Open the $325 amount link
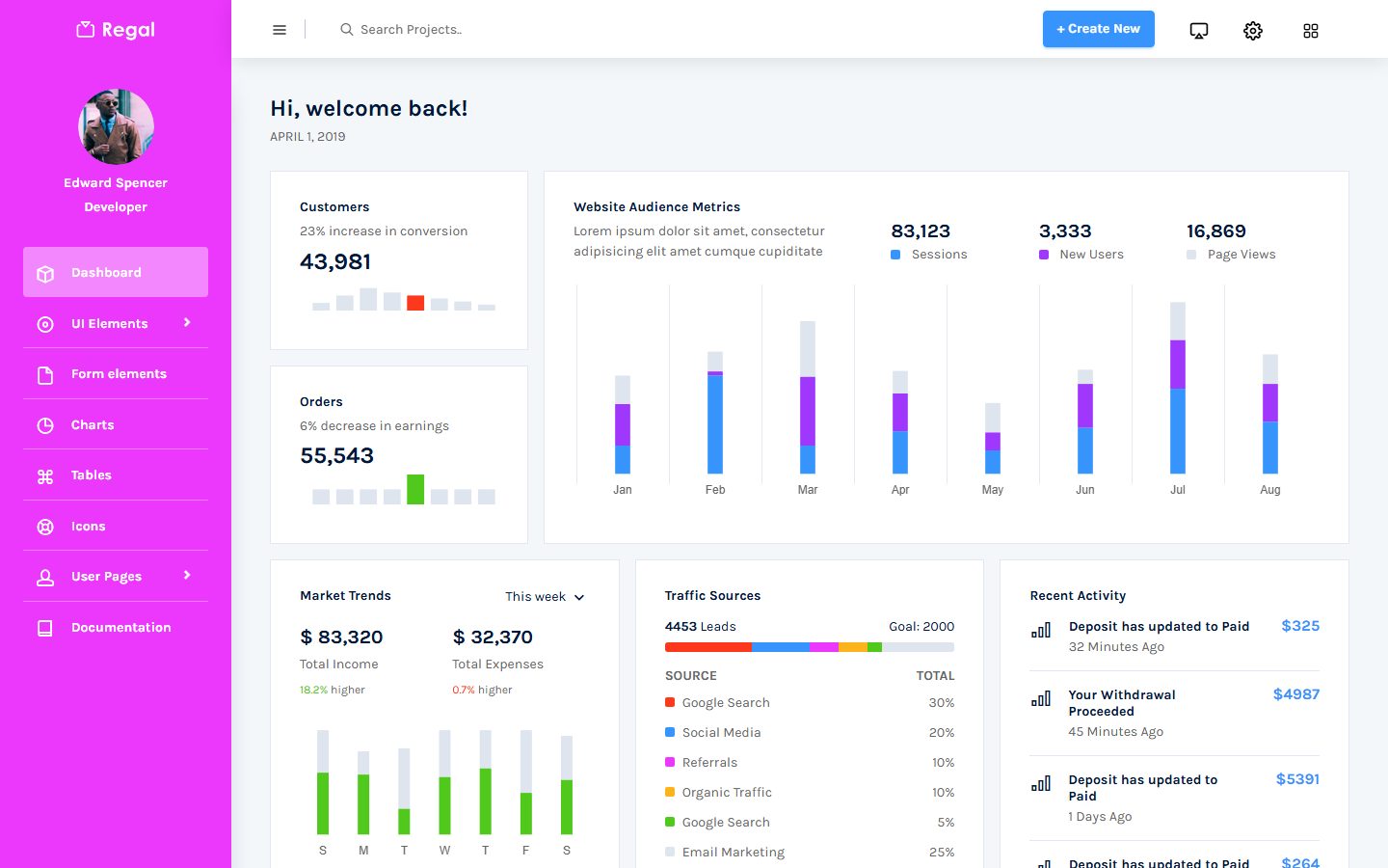 click(x=1300, y=626)
